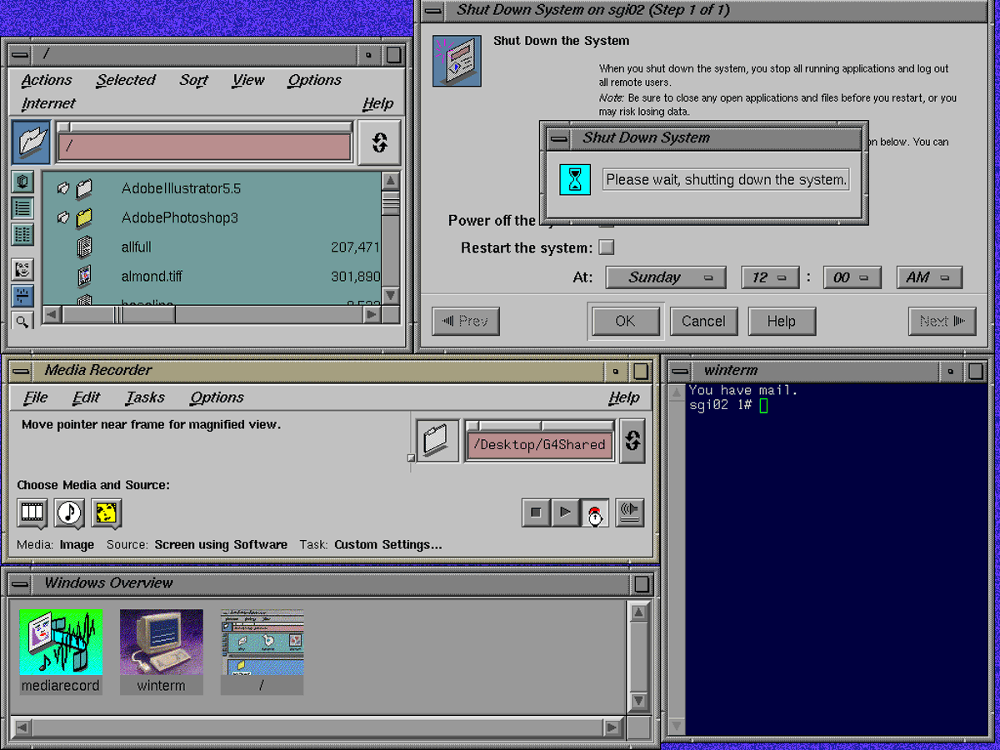Open window menu button of Windows Overview
Image resolution: width=1000 pixels, height=750 pixels.
(21, 584)
